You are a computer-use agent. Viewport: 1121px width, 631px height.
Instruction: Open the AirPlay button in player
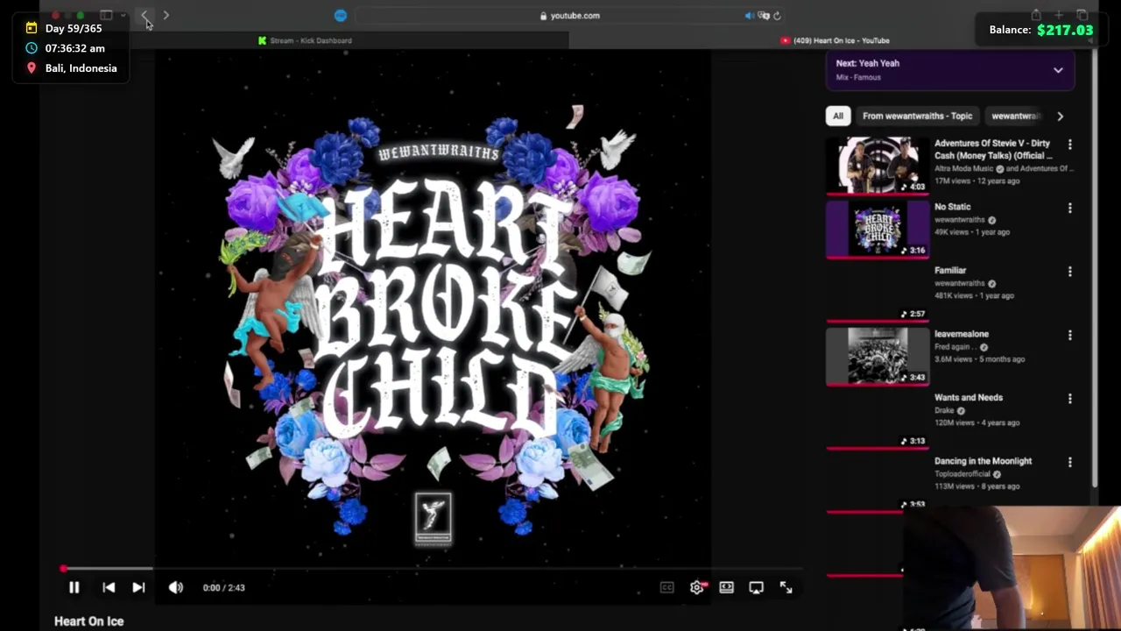[757, 588]
